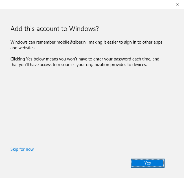Click the 'and websites.' line of text

23,48
